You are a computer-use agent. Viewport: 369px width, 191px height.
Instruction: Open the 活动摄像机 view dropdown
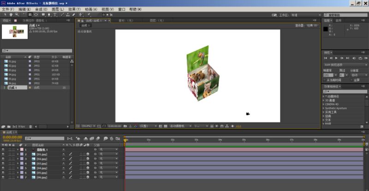coord(180,126)
